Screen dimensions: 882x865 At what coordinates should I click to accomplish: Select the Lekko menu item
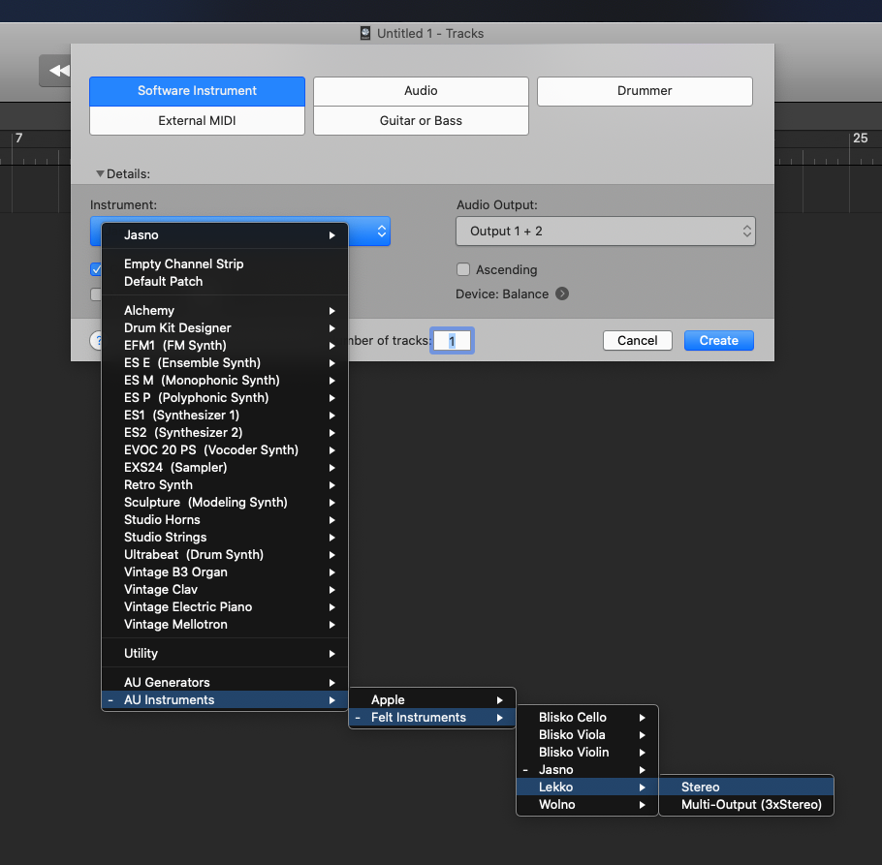(x=587, y=787)
